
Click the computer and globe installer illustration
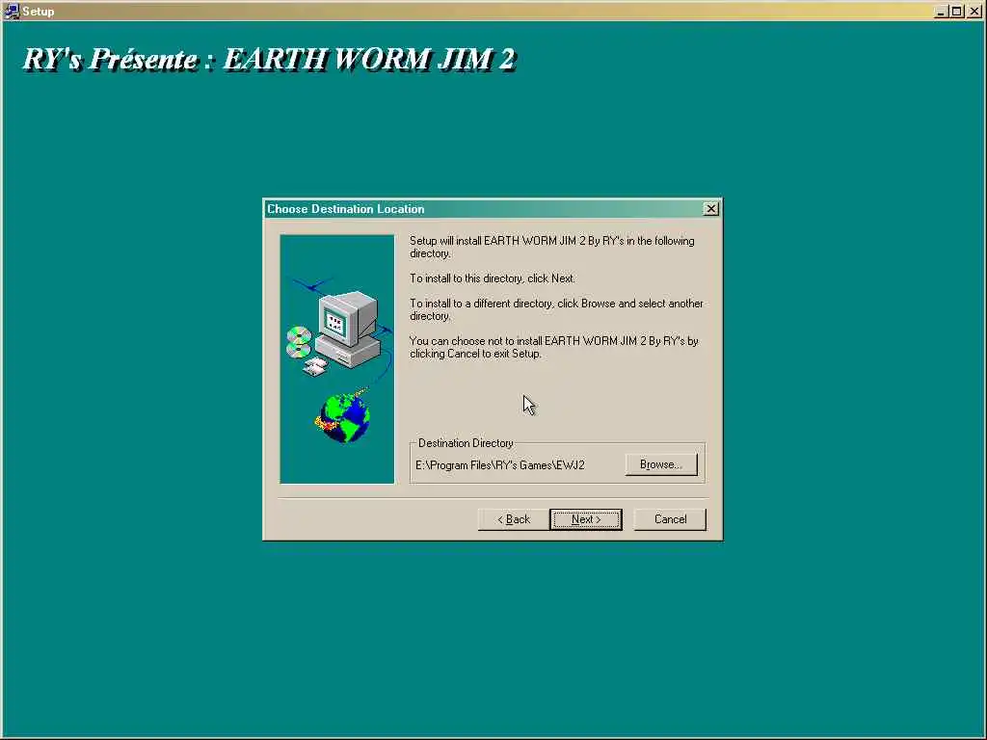336,359
